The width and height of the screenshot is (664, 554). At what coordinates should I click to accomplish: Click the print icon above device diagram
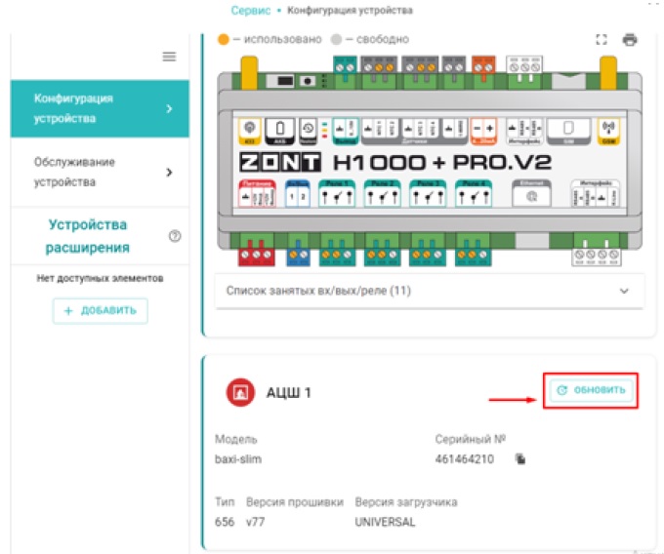tap(630, 40)
